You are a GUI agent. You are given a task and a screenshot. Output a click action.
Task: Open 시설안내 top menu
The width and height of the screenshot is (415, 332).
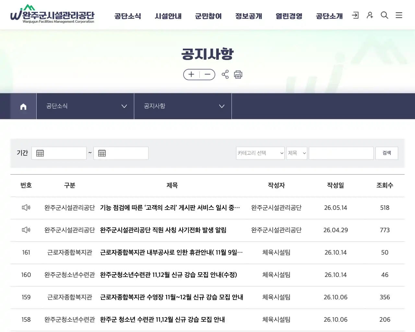pos(168,16)
